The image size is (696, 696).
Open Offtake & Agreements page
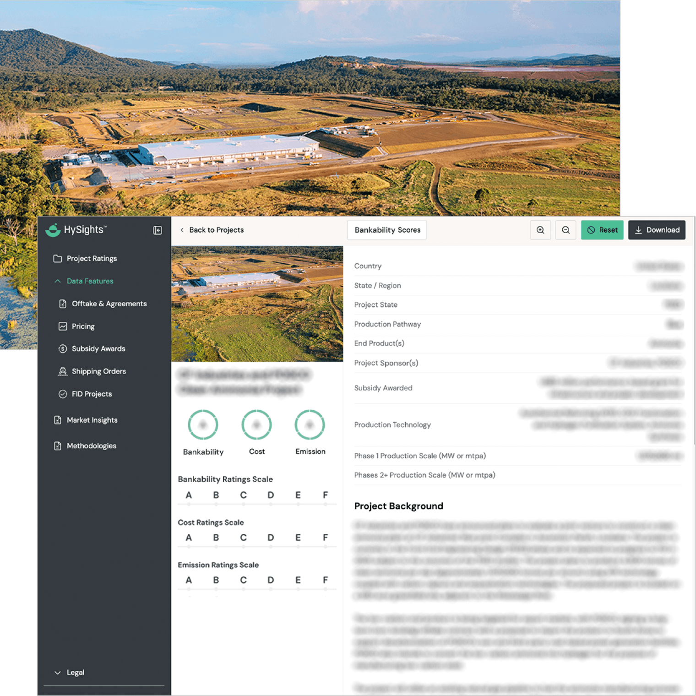click(x=109, y=304)
